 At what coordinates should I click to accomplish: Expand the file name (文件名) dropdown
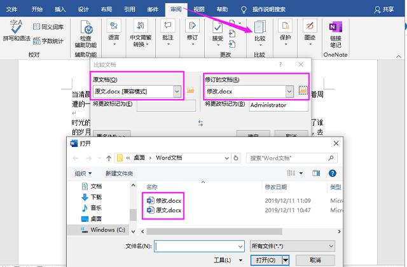pos(240,246)
